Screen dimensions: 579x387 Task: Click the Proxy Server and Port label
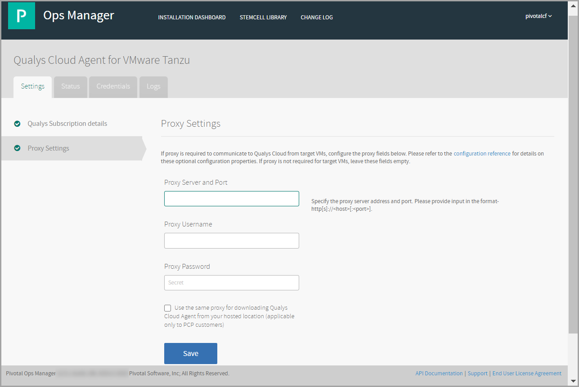tap(196, 182)
